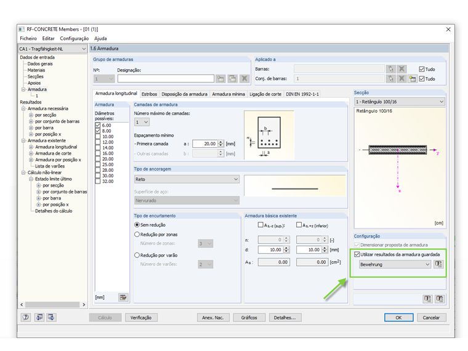Select Dados gerais in navigator tree
Image resolution: width=468 pixels, height=351 pixels.
tap(40, 63)
